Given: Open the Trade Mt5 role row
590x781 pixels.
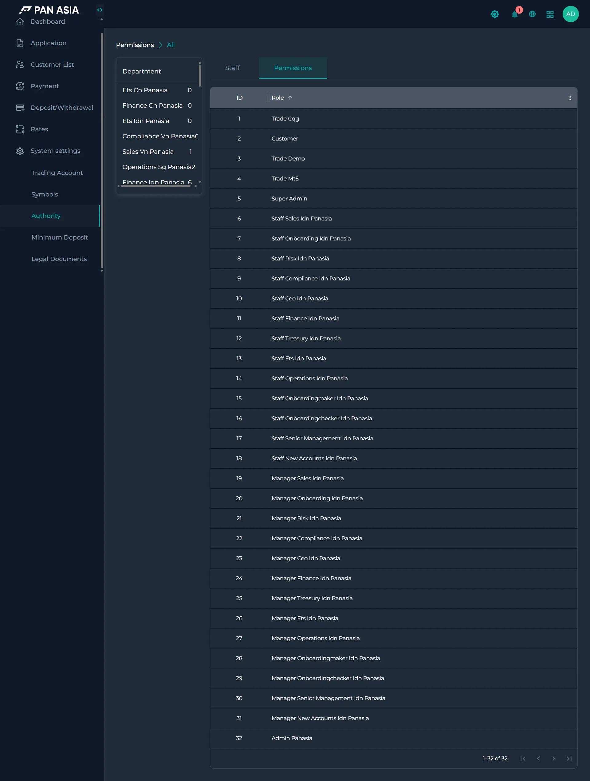Looking at the screenshot, I should (393, 179).
